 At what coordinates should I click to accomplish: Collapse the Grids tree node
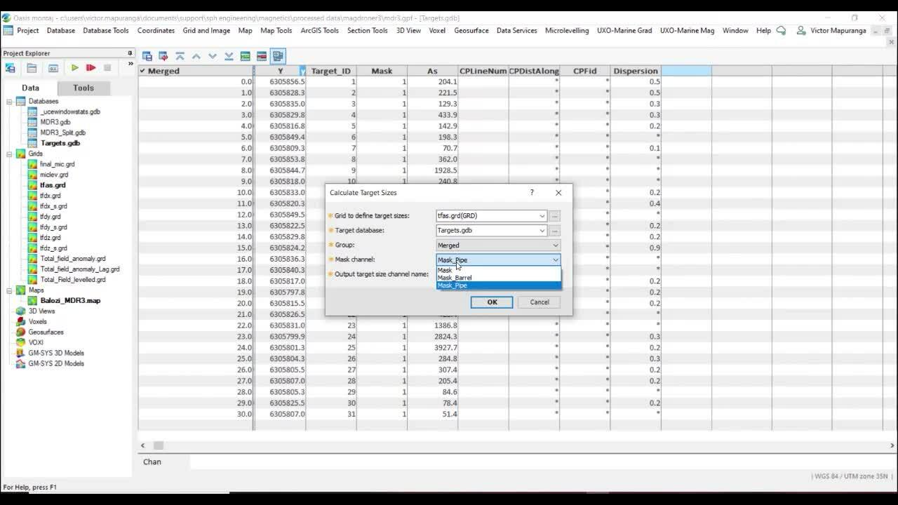[x=10, y=154]
